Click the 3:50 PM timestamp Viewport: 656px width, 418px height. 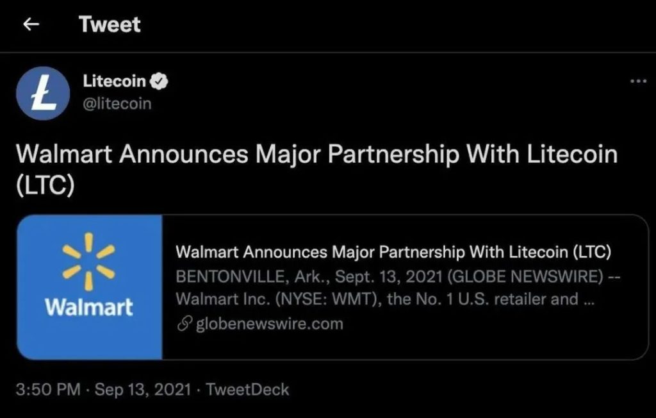click(48, 390)
